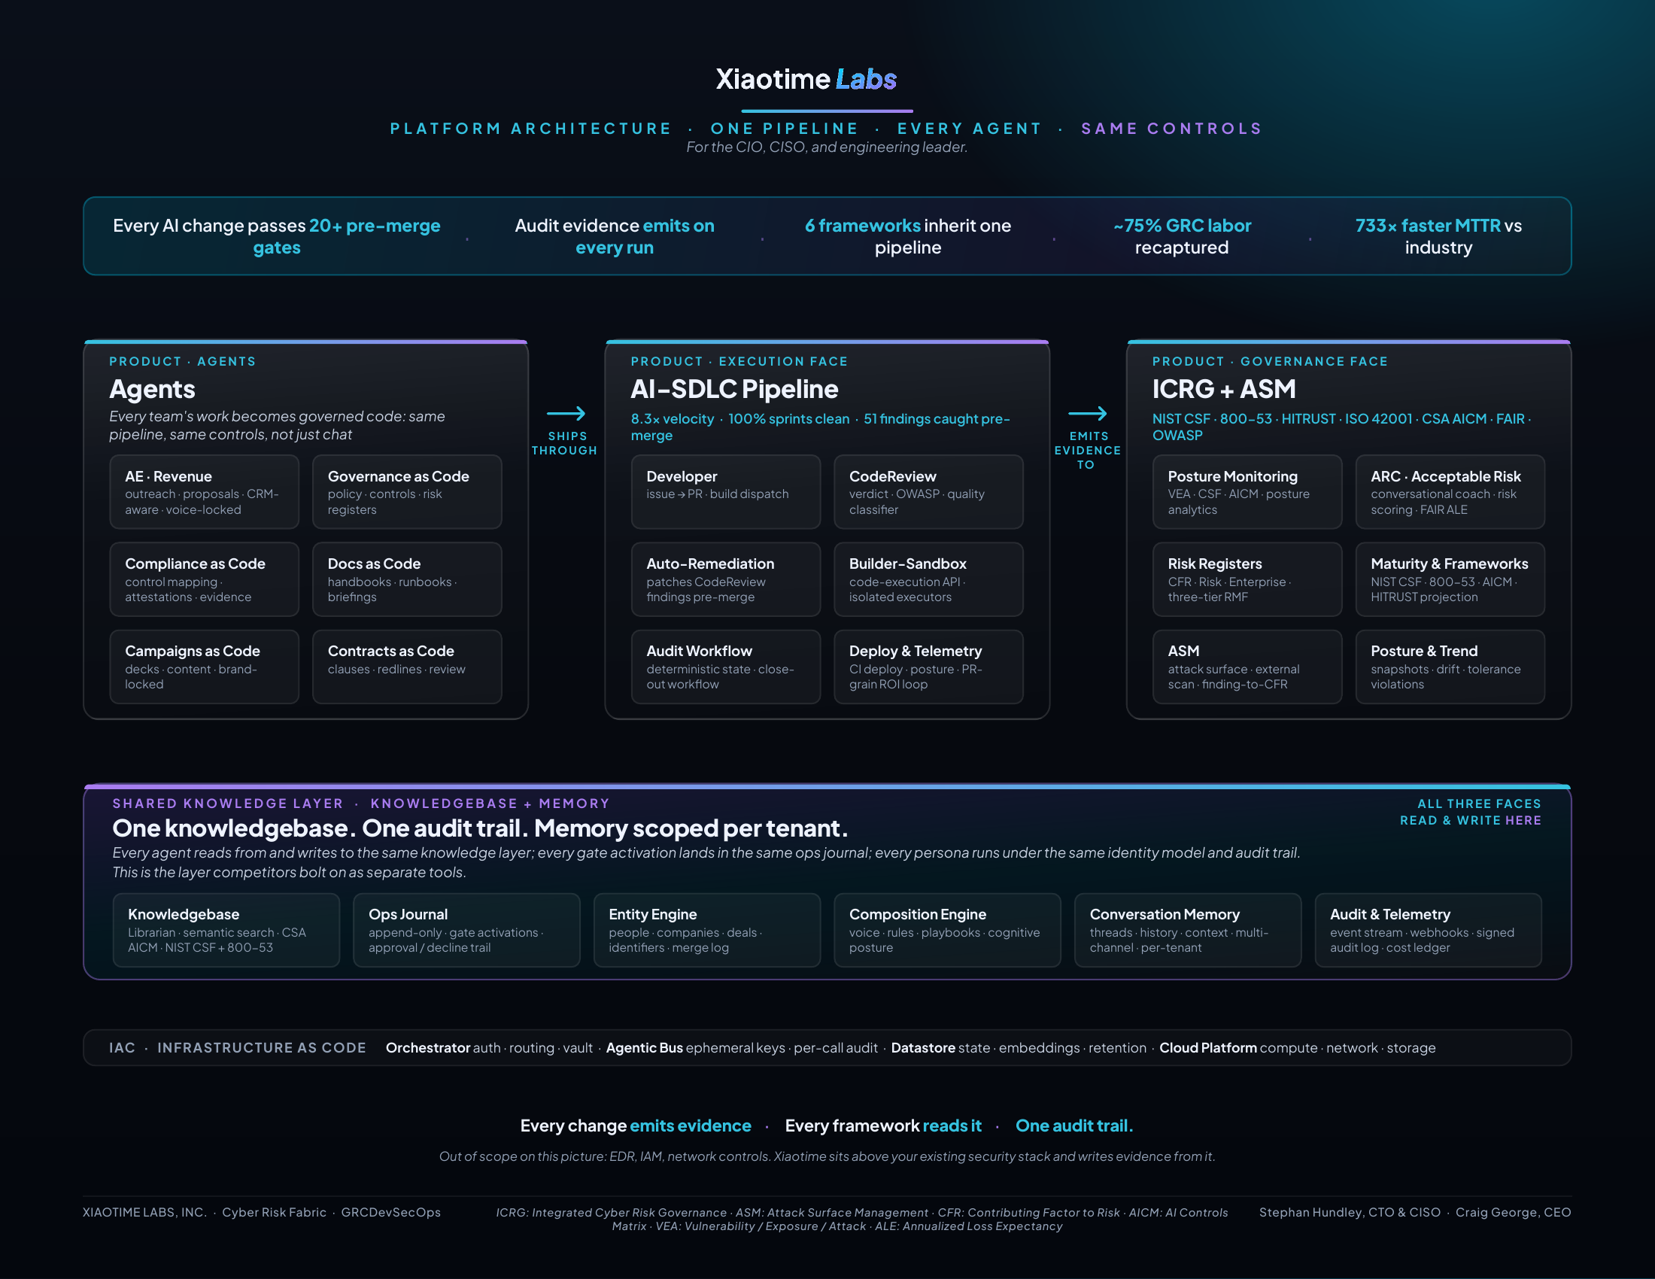
Task: Click "Cyber Risk Fabric" footer text
Action: (x=275, y=1212)
